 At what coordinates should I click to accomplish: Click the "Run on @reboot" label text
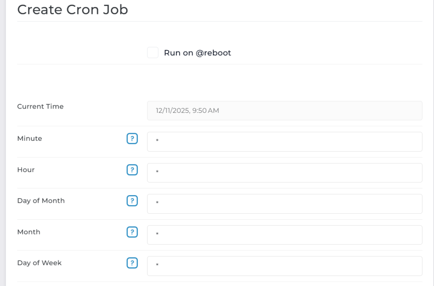click(198, 53)
